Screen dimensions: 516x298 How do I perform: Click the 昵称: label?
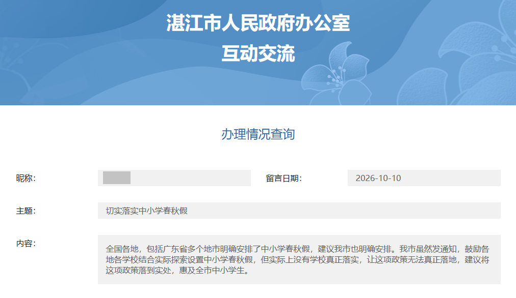(x=26, y=178)
